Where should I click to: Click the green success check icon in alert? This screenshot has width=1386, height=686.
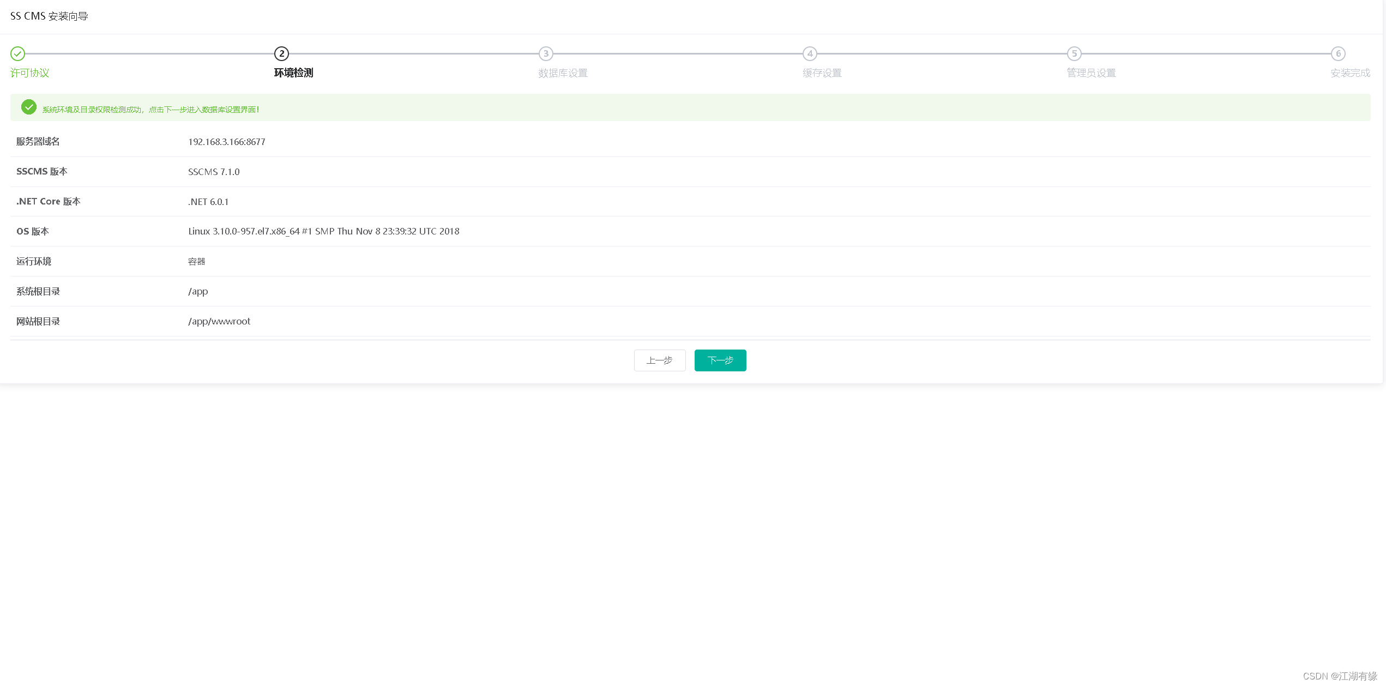coord(29,107)
